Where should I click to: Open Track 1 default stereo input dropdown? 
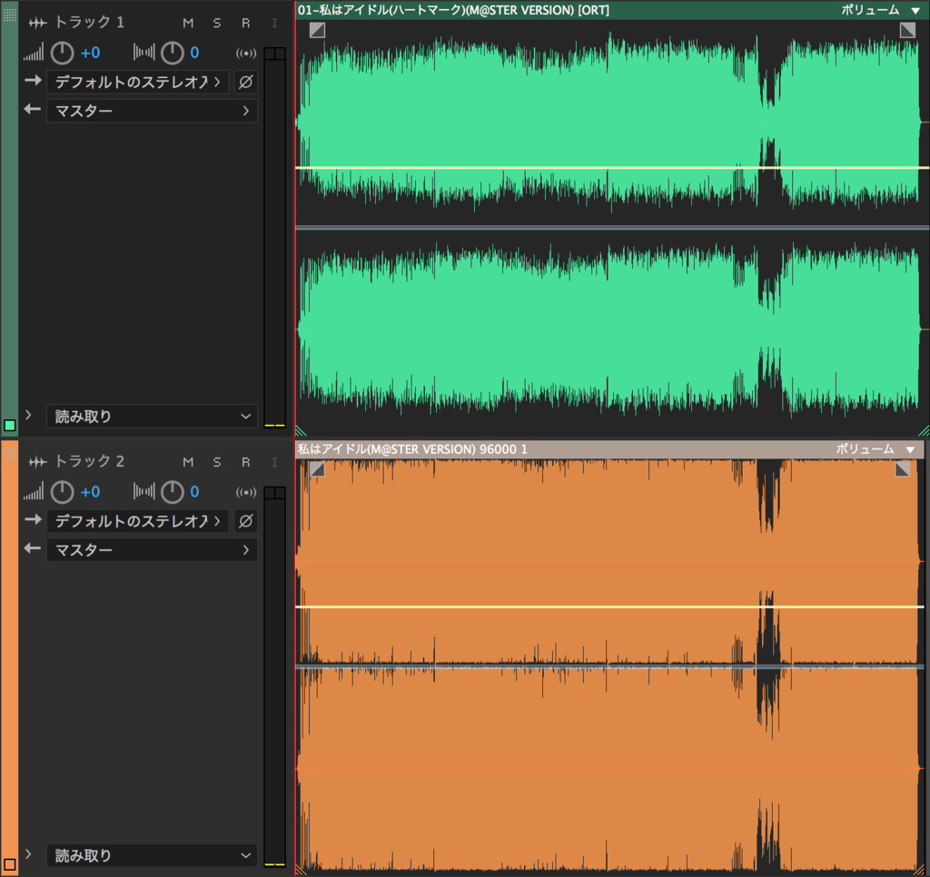pyautogui.click(x=138, y=82)
